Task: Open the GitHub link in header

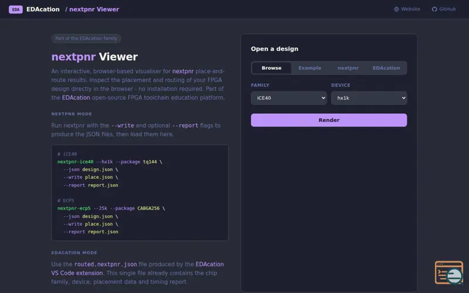Action: (x=444, y=9)
